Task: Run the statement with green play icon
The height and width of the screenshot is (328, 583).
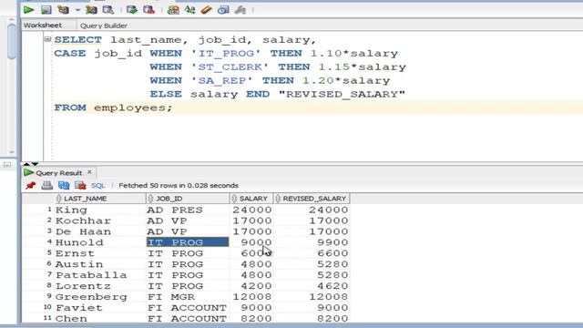Action: coord(28,10)
